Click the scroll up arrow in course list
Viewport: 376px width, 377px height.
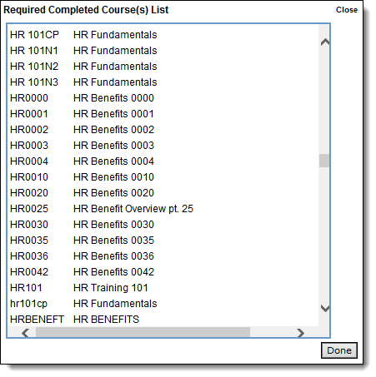(x=324, y=42)
